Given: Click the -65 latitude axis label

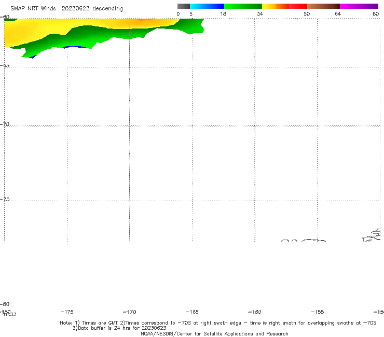Looking at the screenshot, I should tap(5, 65).
